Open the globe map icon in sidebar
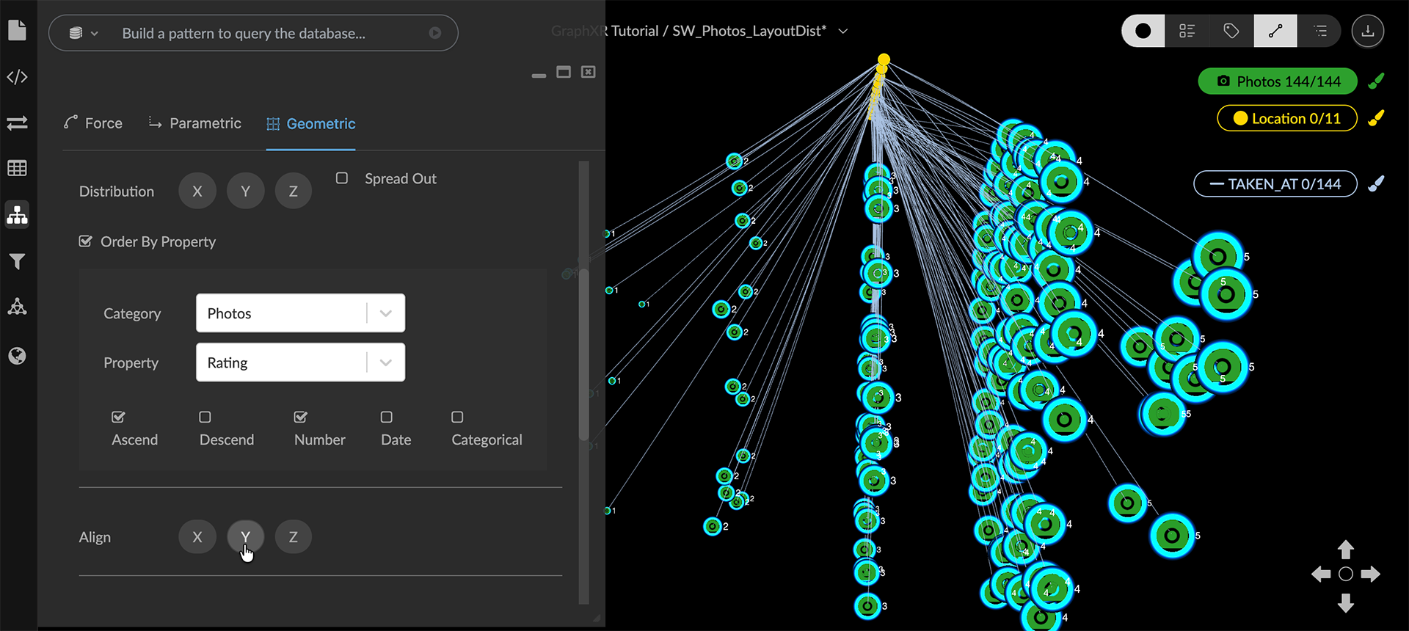 pyautogui.click(x=17, y=356)
